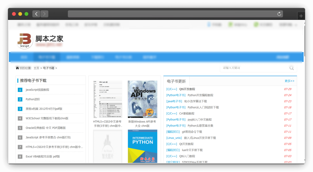This screenshot has width=313, height=172.
Task: Click the JB Script site logo
Action: pyautogui.click(x=24, y=41)
